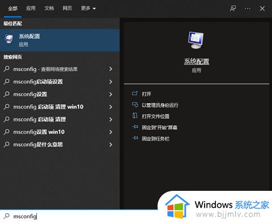Expand the msconfig是什么意思 suggestion arrow
This screenshot has width=272, height=222.
coord(111,144)
